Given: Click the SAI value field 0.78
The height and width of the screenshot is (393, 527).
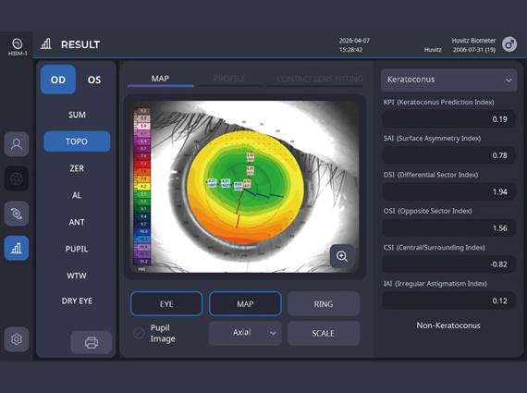Looking at the screenshot, I should [449, 155].
